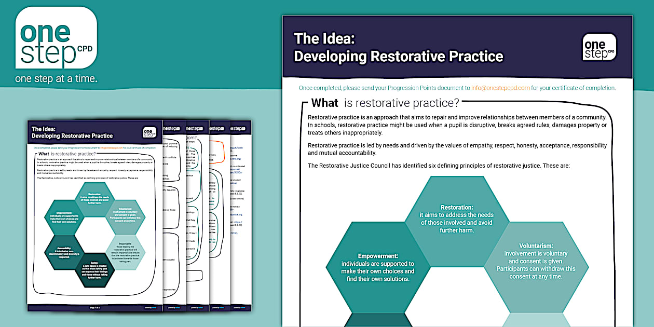This screenshot has height=327, width=654.
Task: Select the dark OneStep logo on page one thumbnail
Action: tap(151, 132)
